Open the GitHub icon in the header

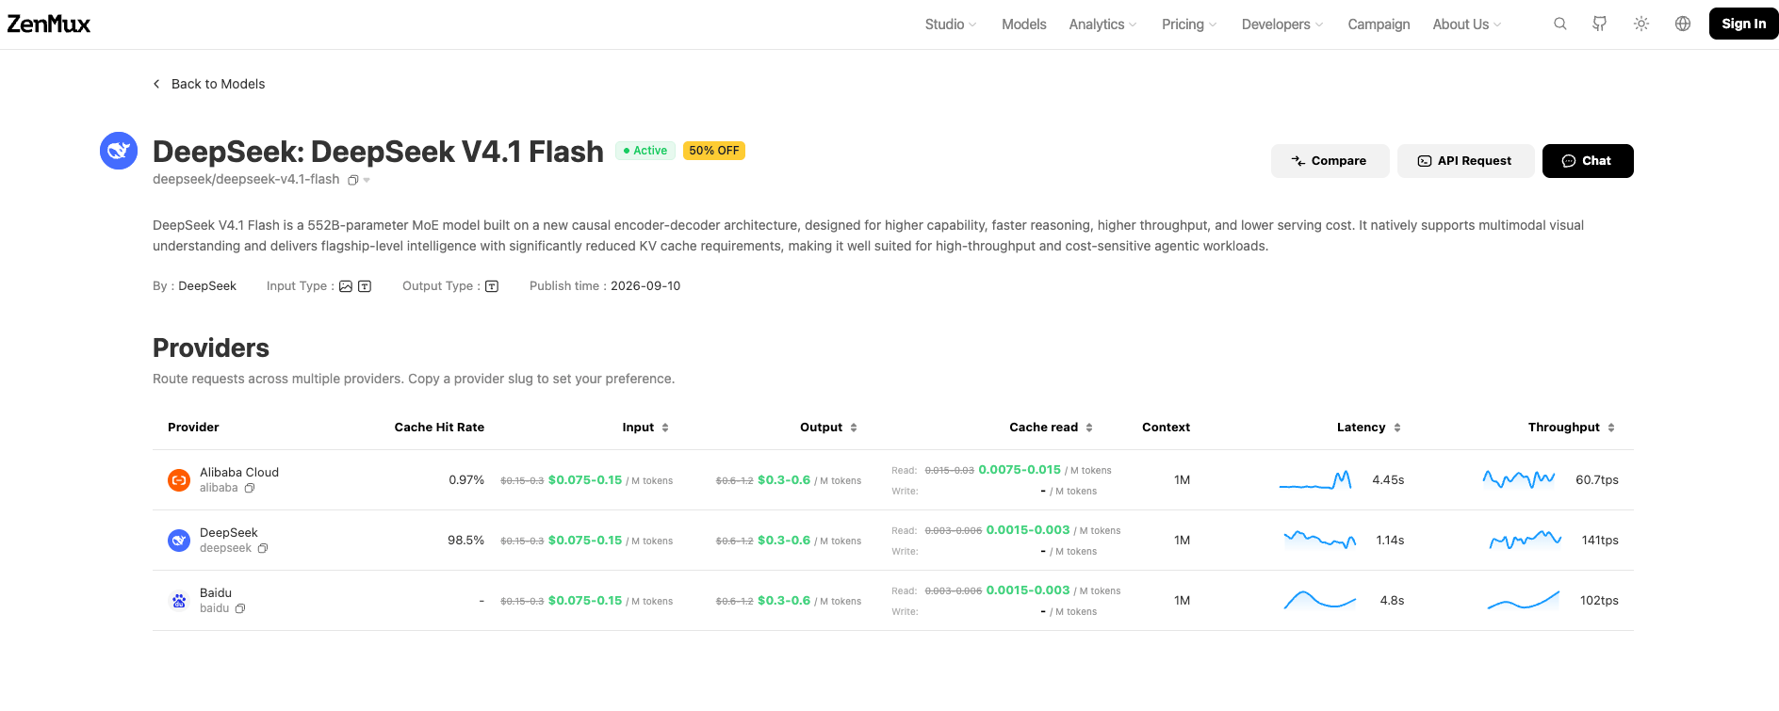[1600, 24]
